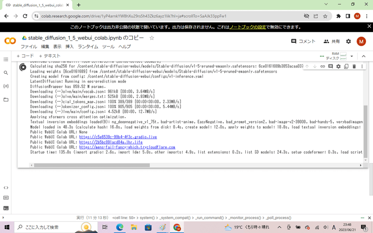373x233 pixels.
Task: Show hidden system tray icons
Action: click(x=279, y=227)
